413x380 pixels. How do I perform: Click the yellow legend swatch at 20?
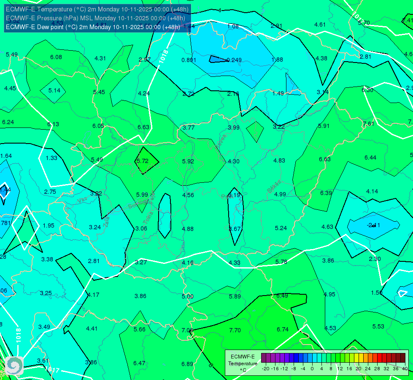(x=356, y=358)
